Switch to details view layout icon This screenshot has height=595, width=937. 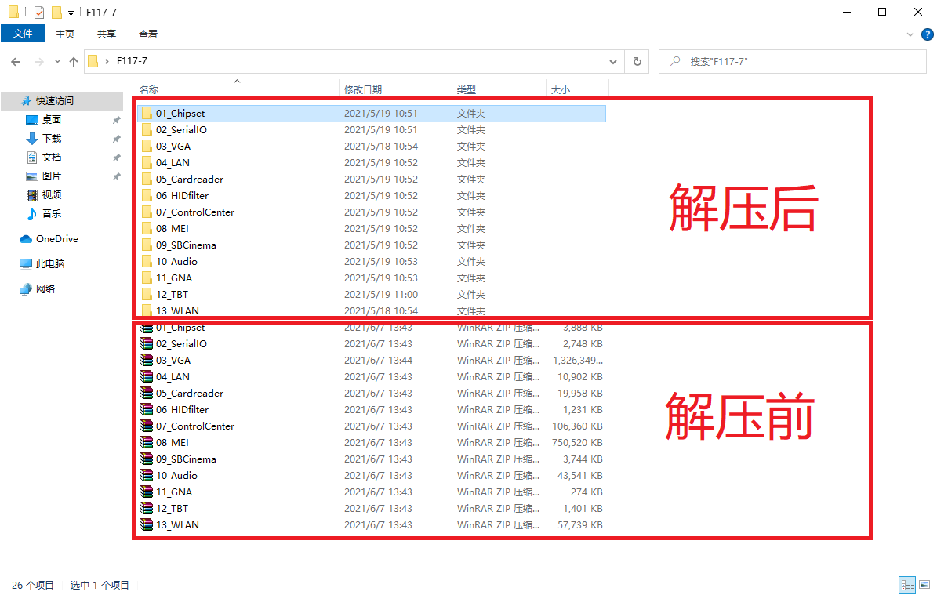pos(908,585)
